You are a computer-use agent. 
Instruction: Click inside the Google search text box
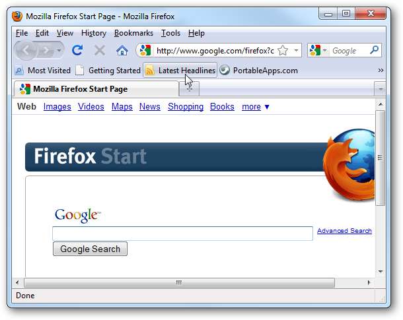[x=182, y=234]
